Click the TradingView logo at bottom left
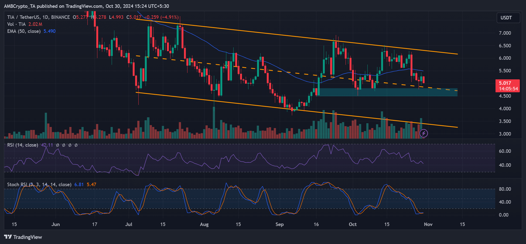526x244 pixels. (x=23, y=237)
